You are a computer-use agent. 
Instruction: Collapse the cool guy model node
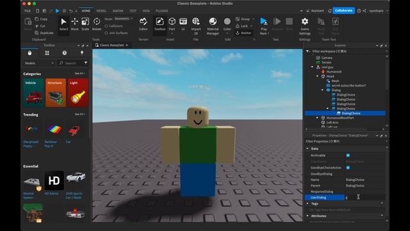click(x=312, y=67)
